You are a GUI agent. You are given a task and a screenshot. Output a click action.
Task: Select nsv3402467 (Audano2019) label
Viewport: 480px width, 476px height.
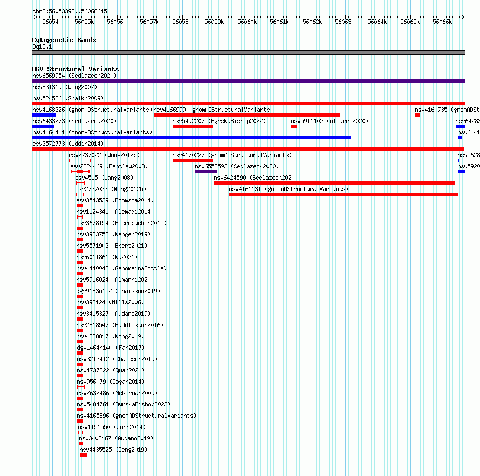pyautogui.click(x=116, y=438)
